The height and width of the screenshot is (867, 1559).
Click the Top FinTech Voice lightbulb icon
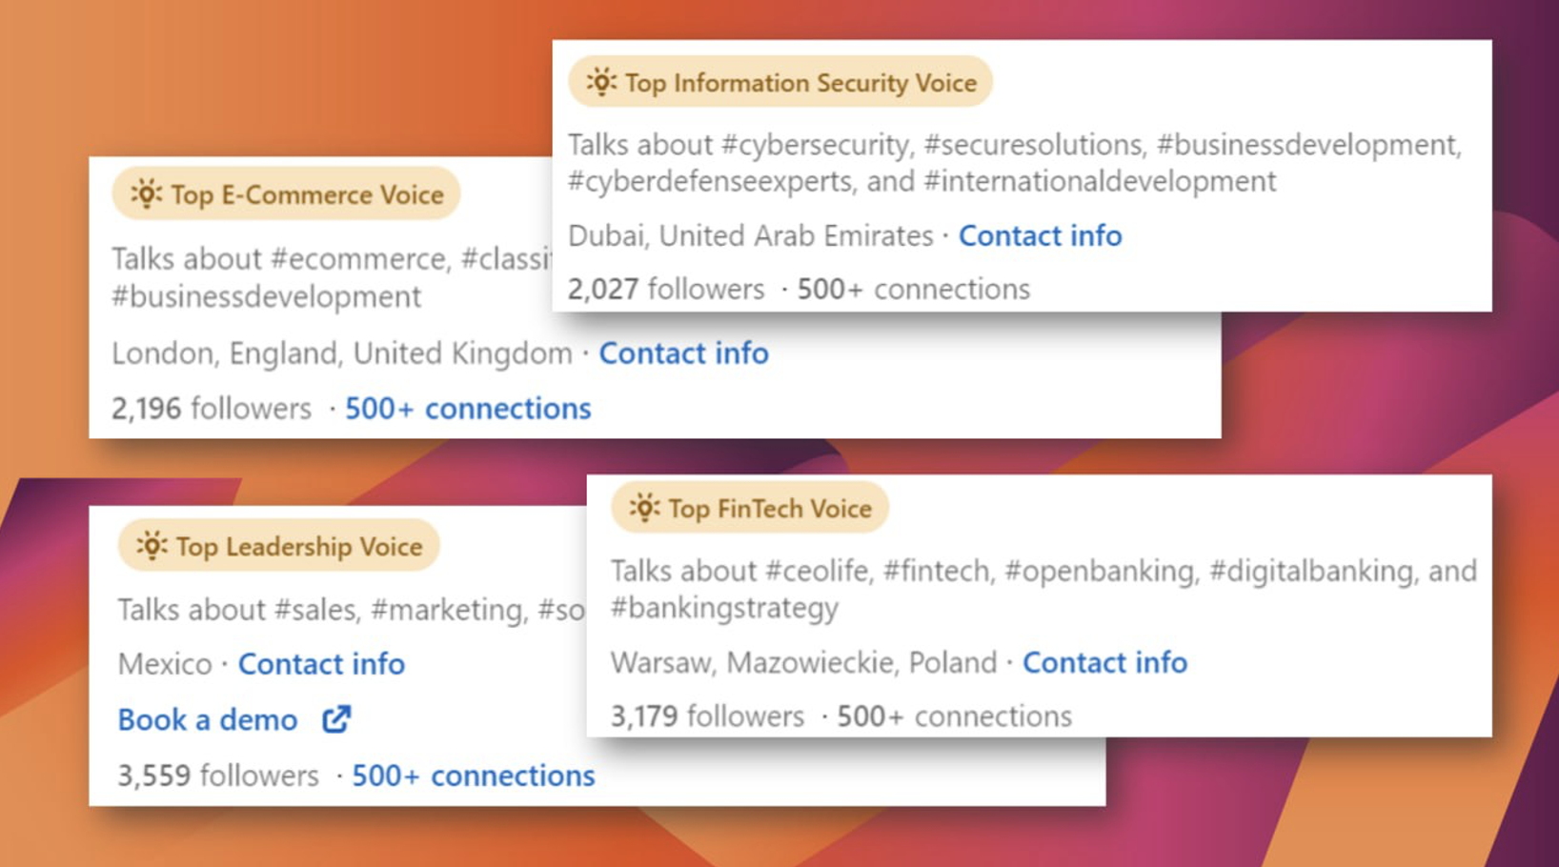(644, 508)
